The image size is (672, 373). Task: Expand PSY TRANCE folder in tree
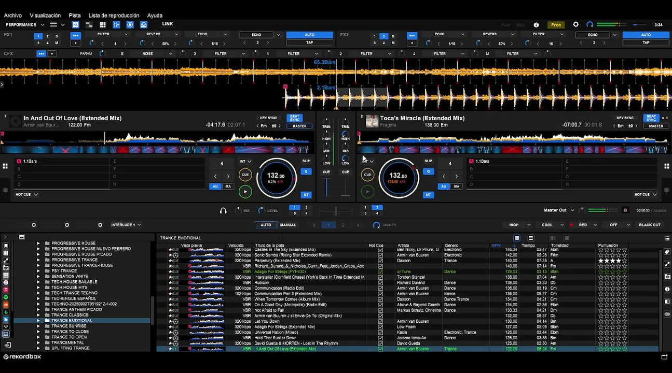click(x=38, y=271)
